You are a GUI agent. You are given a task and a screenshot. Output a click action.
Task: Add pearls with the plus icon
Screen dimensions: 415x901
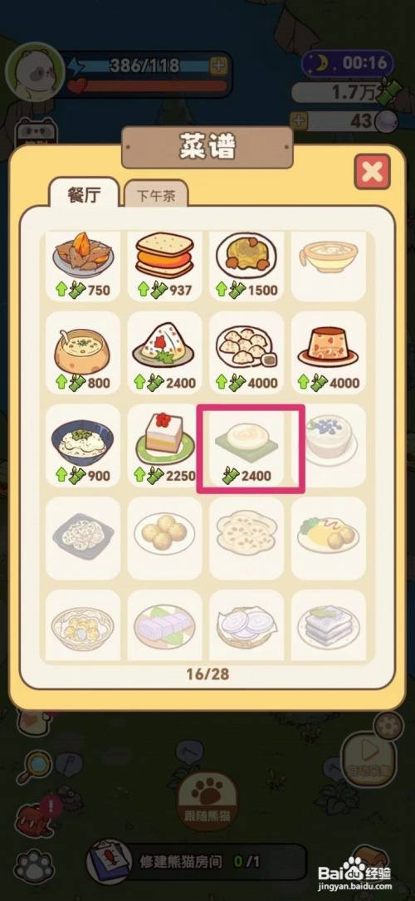click(299, 121)
